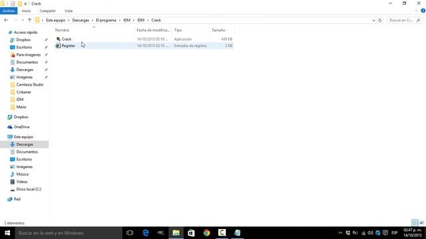Viewport: 426px width, 239px height.
Task: Select Descargas under Este equipo
Action: click(x=25, y=145)
